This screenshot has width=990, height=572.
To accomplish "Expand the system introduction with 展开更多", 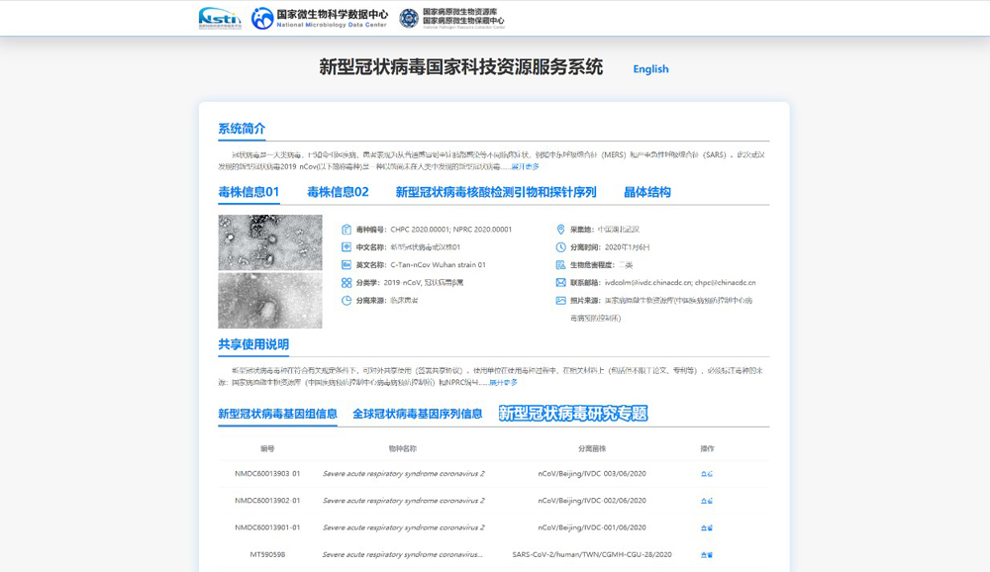I will [525, 167].
